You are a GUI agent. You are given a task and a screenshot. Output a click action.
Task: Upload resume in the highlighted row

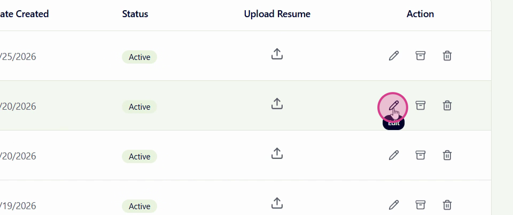(x=277, y=104)
